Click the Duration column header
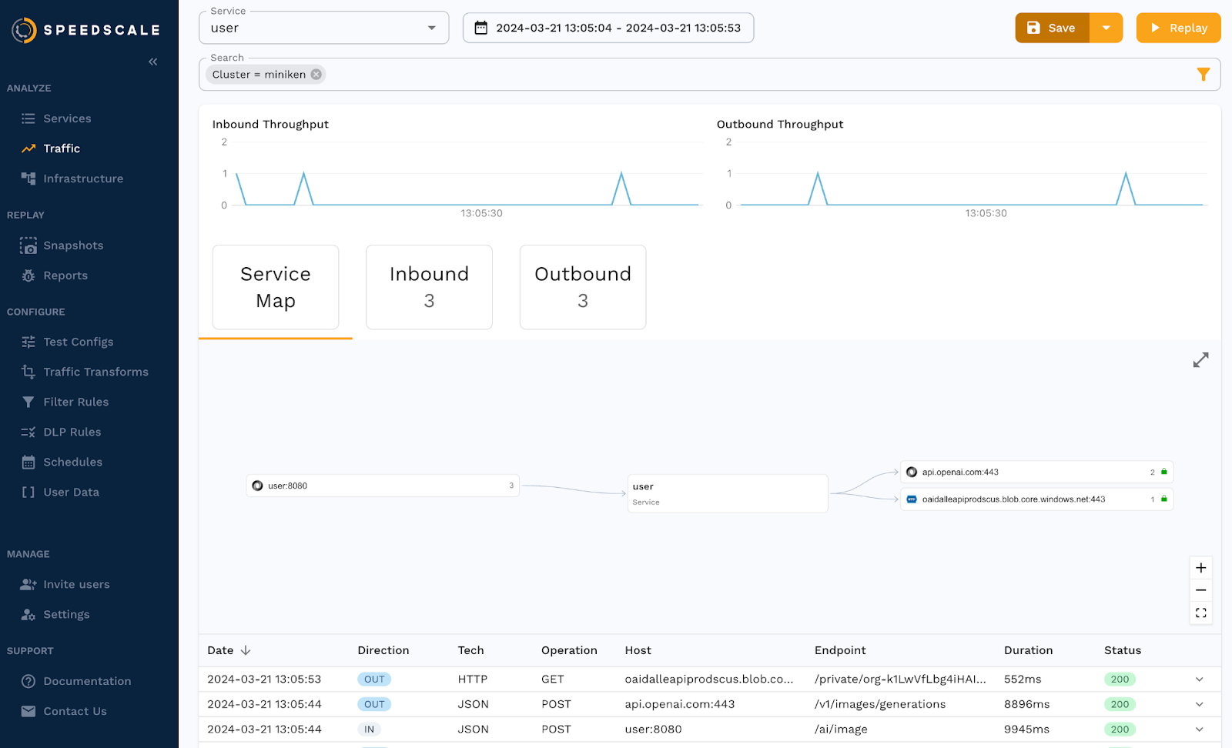 click(x=1028, y=650)
